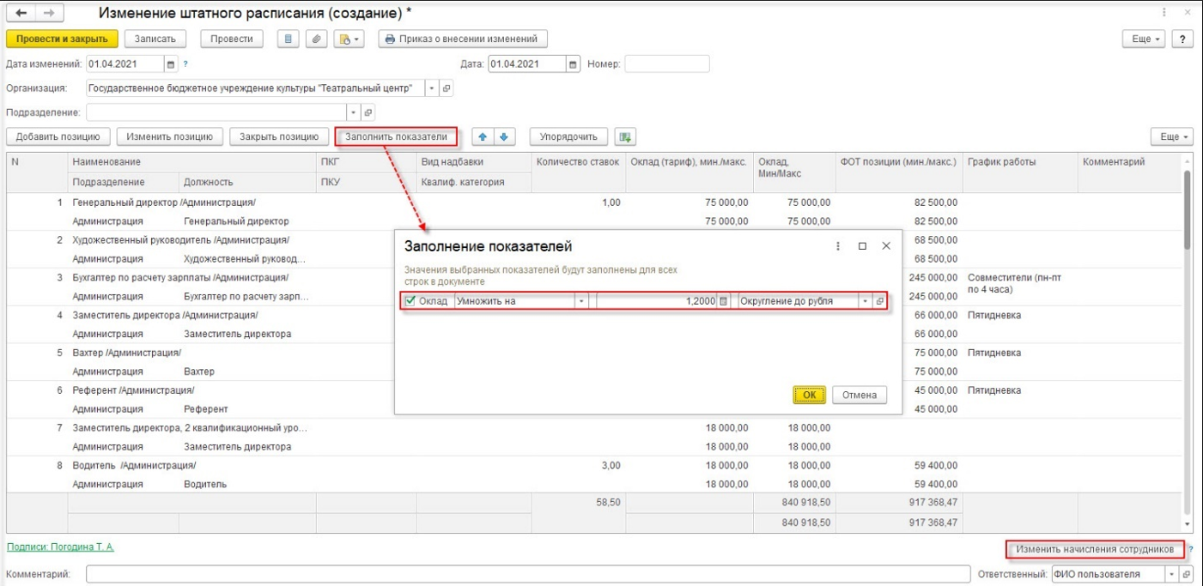
Task: Click the Провести и закрыть button
Action: (61, 39)
